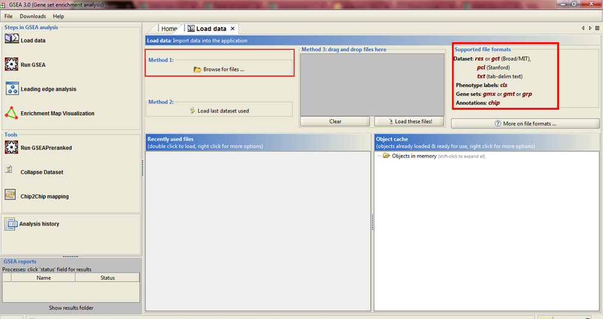The height and width of the screenshot is (319, 603).
Task: Click the Analysis history label
Action: coord(39,224)
